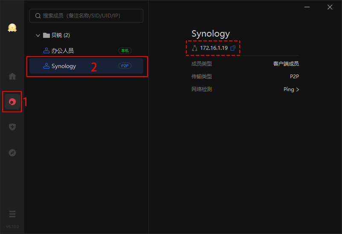342x234 pixels.
Task: Click the Synology title heading
Action: click(211, 34)
